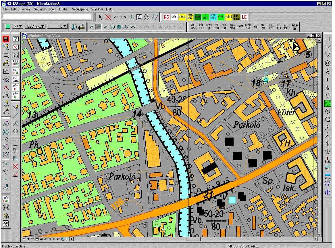Select the Place Text 'A' tool
The image size is (335, 248).
(x=6, y=87)
